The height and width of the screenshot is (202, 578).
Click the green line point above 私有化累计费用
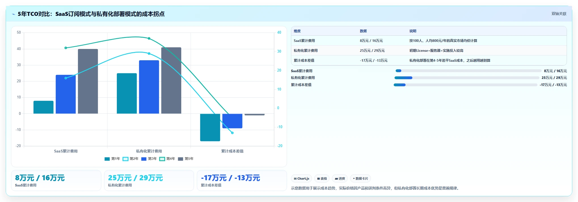click(x=149, y=38)
